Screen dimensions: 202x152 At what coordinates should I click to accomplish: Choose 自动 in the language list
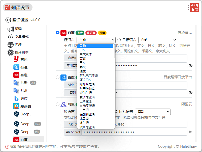tap(95, 46)
